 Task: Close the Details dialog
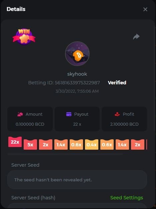(x=145, y=9)
